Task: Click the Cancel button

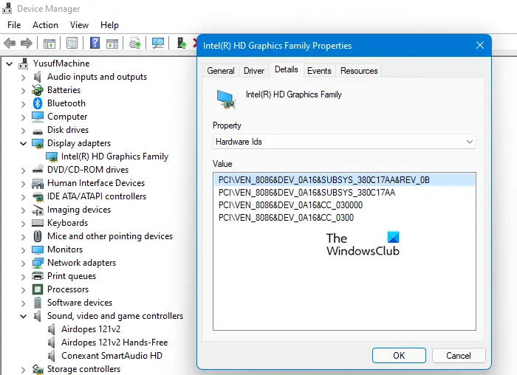Action: pyautogui.click(x=459, y=356)
